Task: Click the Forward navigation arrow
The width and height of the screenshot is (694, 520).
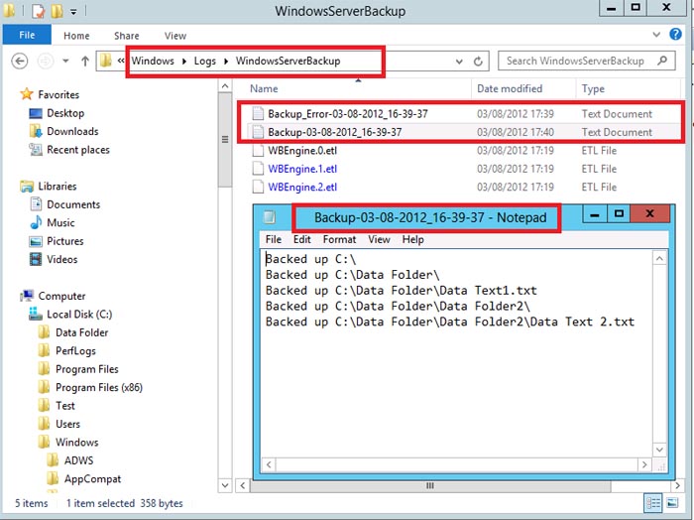Action: point(45,61)
